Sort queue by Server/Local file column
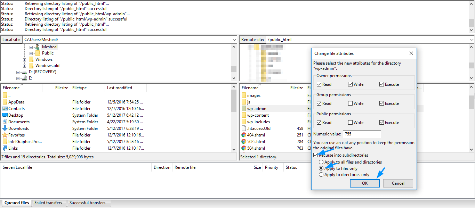475x208 pixels. [76, 167]
